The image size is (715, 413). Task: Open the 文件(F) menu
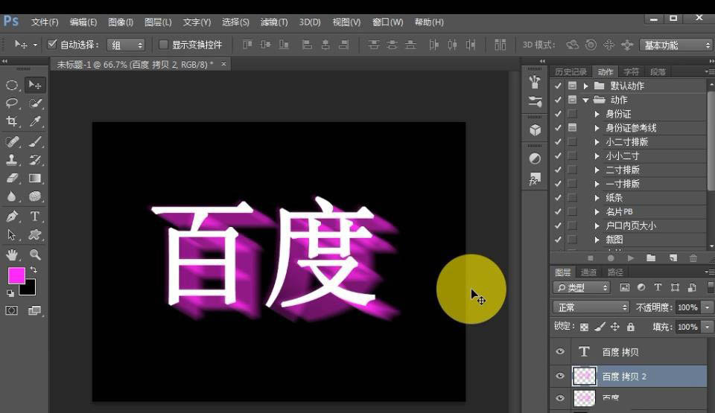coord(45,22)
